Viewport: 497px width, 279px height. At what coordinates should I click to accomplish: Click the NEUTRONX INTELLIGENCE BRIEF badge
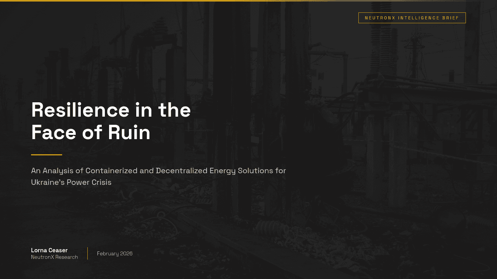[412, 18]
